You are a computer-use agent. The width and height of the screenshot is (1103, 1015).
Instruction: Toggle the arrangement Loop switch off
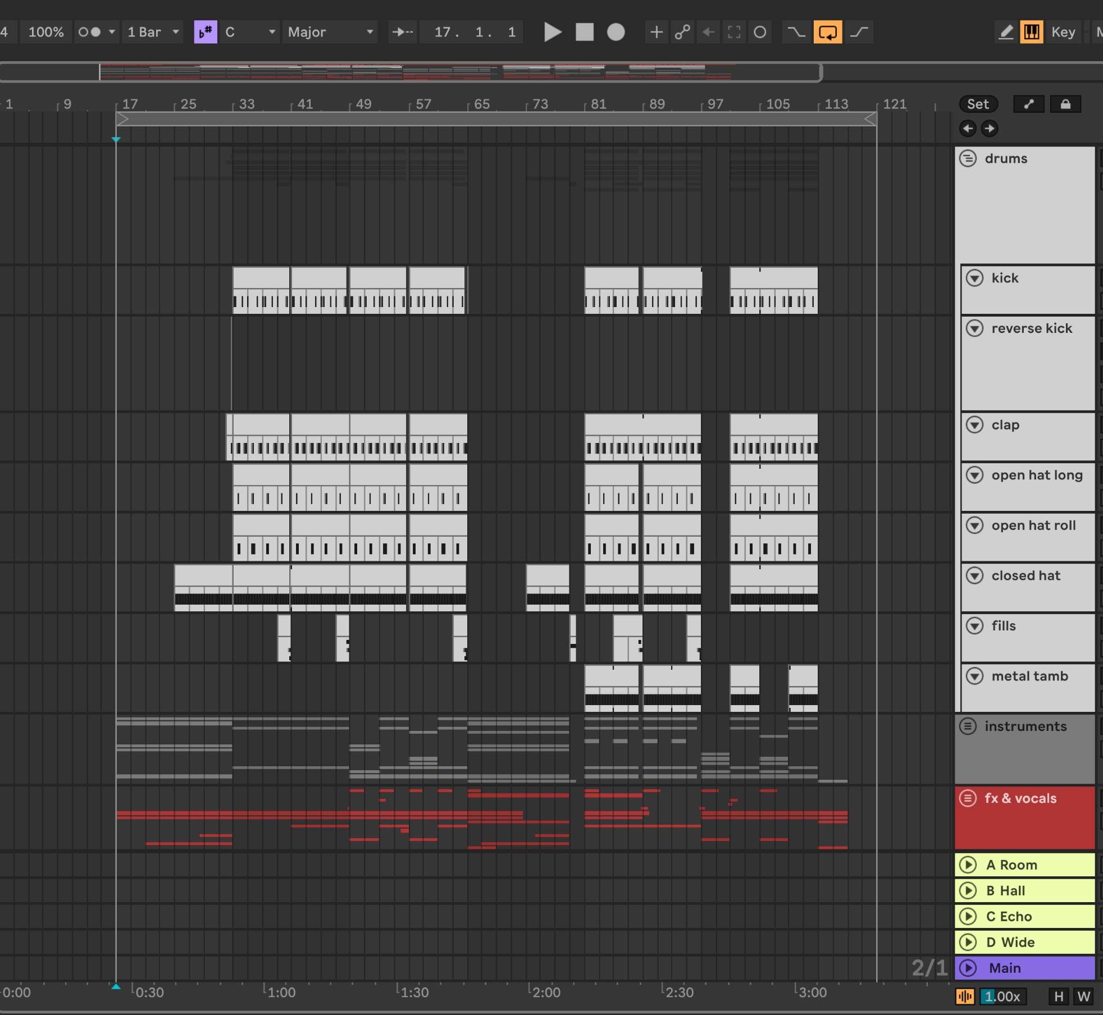pyautogui.click(x=828, y=32)
